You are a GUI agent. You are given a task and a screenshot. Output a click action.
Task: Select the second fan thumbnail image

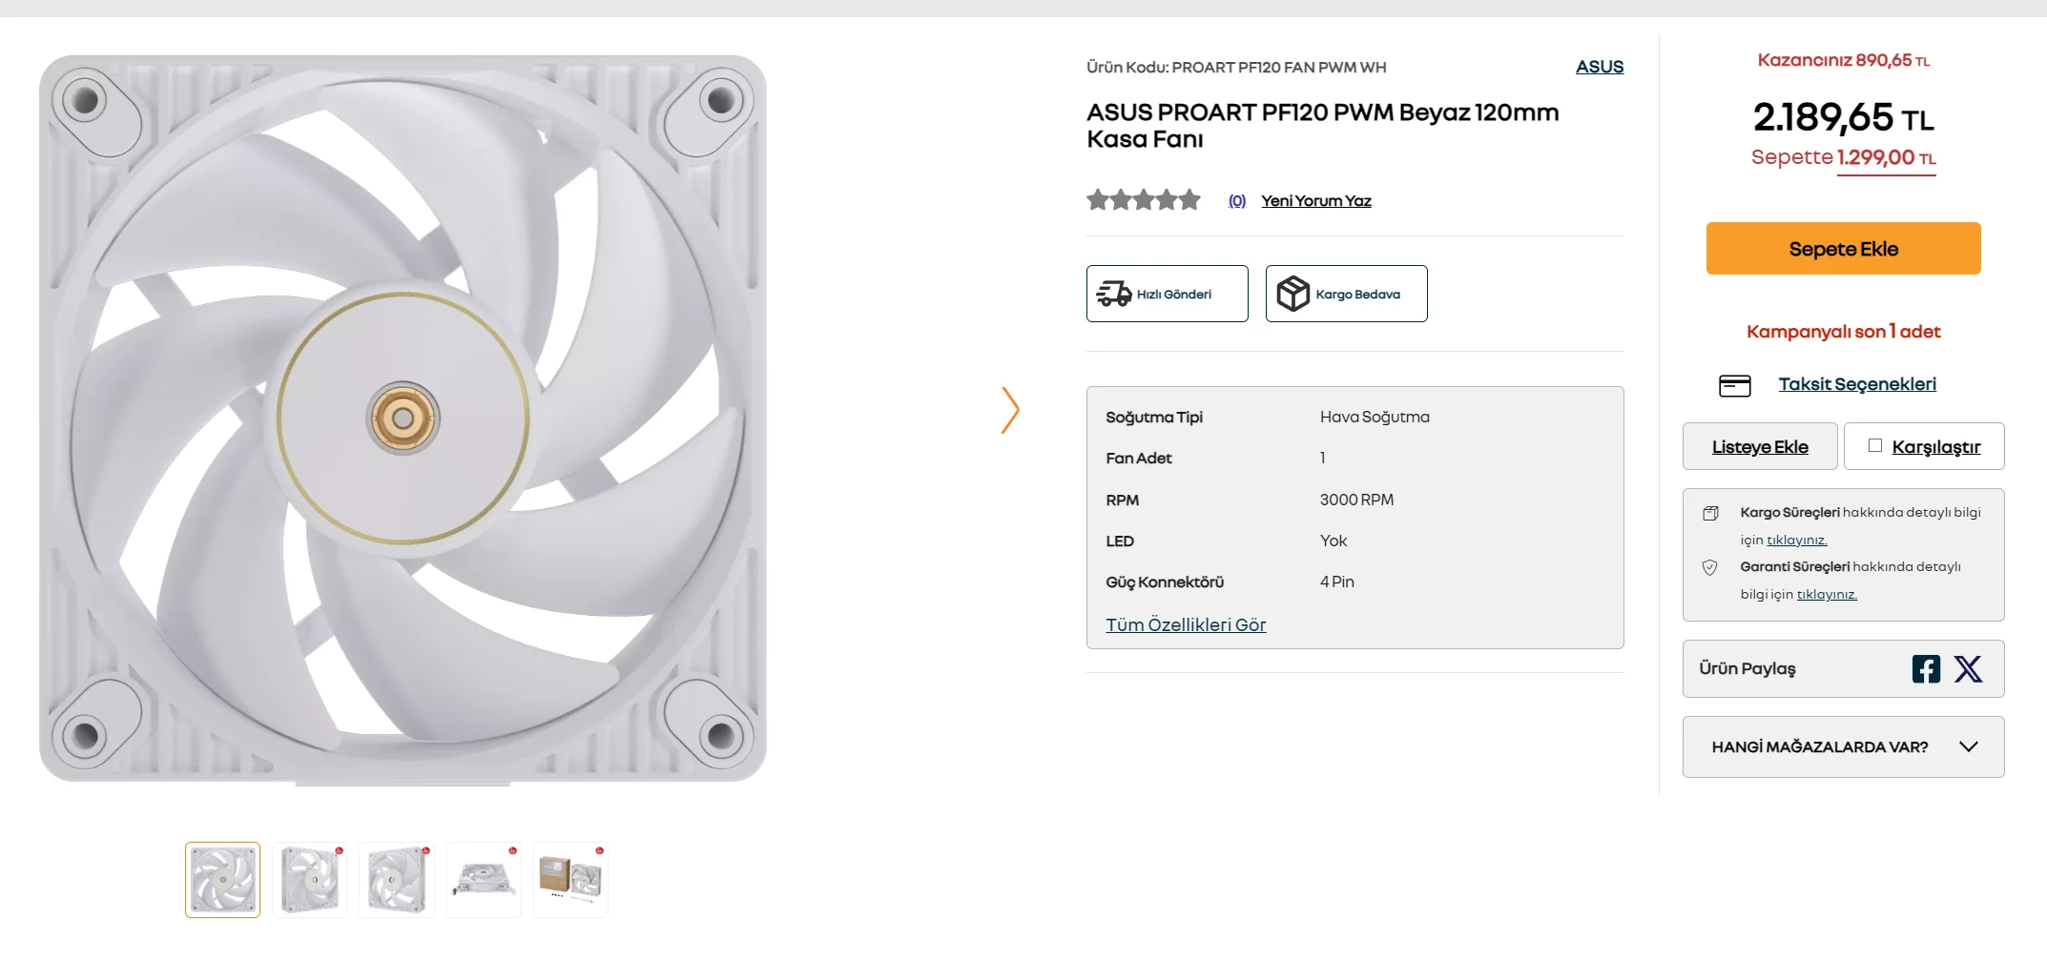tap(310, 880)
